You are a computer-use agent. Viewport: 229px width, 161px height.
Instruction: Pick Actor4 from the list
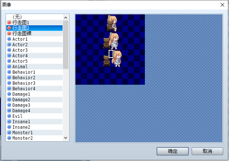[34, 56]
